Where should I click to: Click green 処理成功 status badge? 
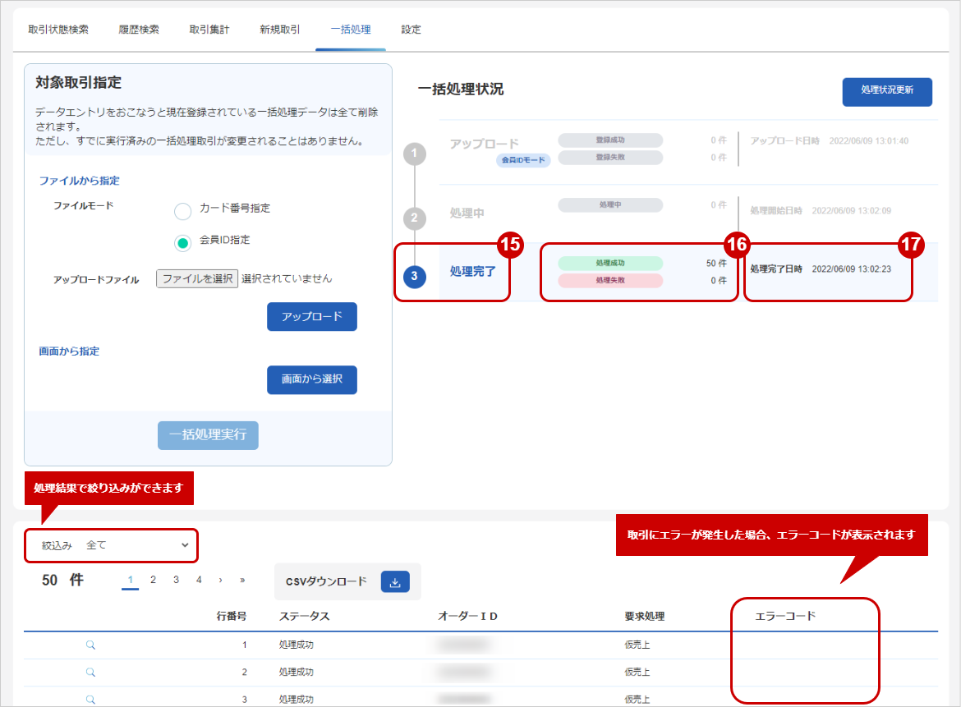(x=610, y=263)
